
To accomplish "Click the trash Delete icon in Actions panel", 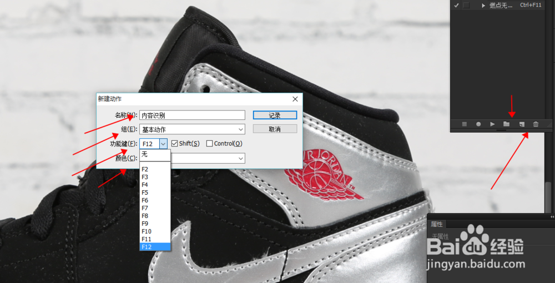I will click(536, 124).
